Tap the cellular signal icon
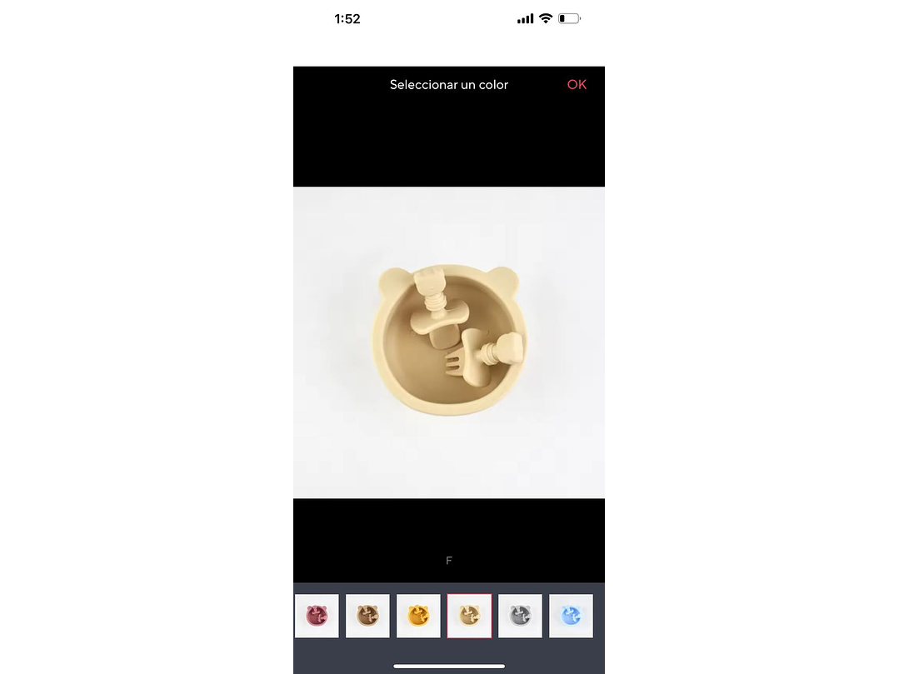The width and height of the screenshot is (899, 674). pyautogui.click(x=525, y=19)
